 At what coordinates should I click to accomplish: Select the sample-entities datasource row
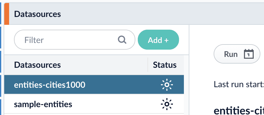point(94,104)
